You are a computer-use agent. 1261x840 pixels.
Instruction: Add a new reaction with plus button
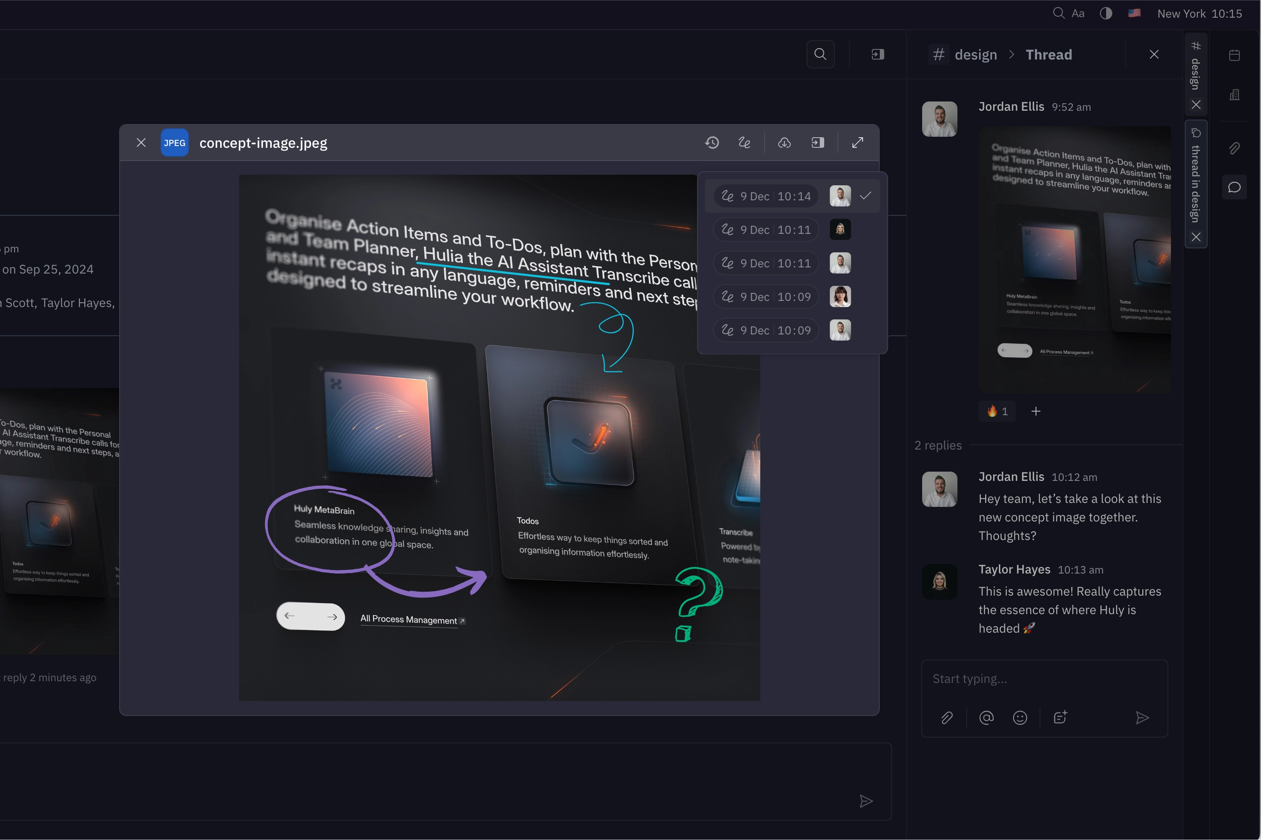point(1036,412)
